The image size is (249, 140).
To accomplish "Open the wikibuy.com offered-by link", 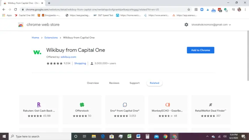I will point(68,57).
